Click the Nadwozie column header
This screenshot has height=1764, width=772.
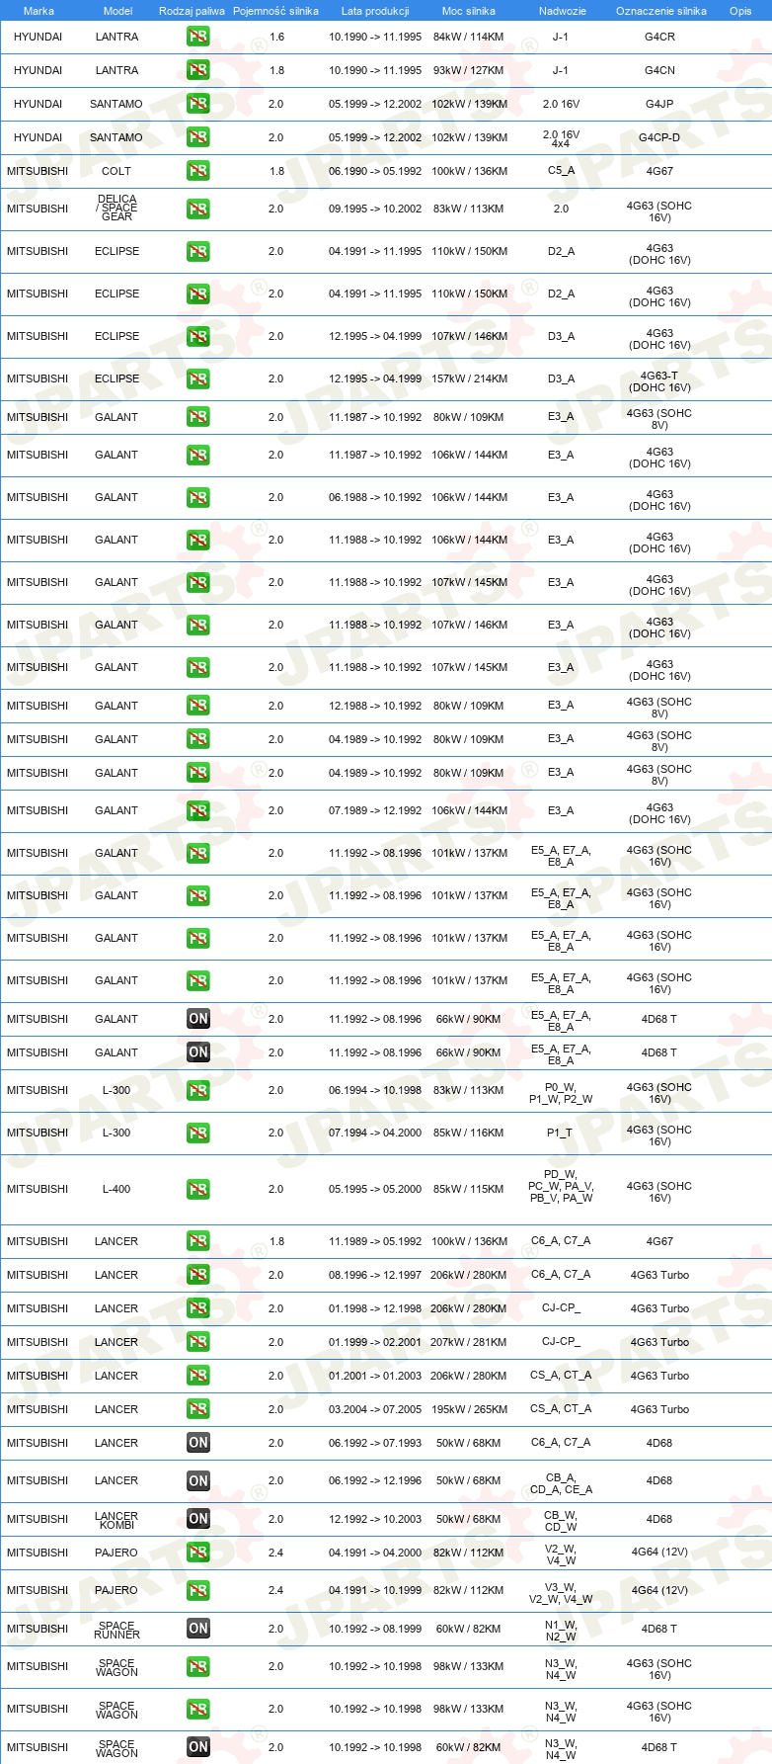(x=562, y=11)
